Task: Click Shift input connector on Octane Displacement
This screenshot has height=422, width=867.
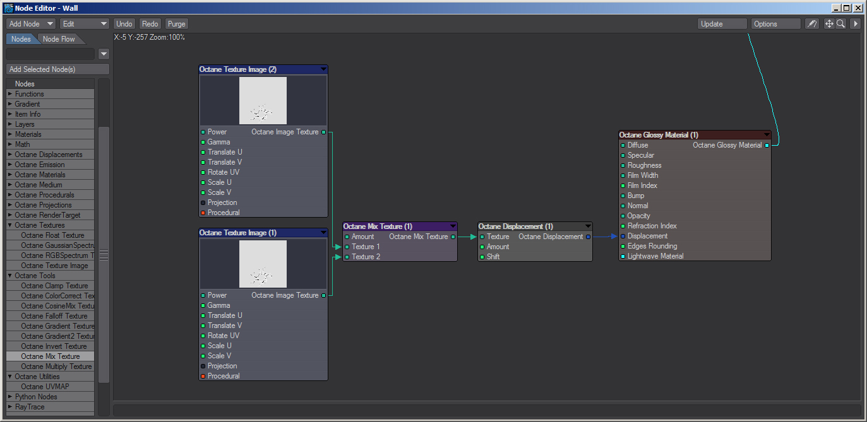Action: [482, 257]
